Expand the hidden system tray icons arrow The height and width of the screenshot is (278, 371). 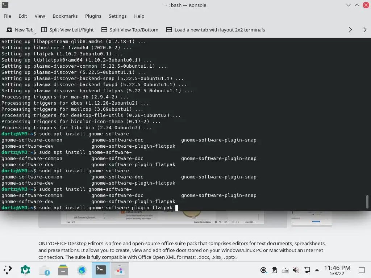317,270
